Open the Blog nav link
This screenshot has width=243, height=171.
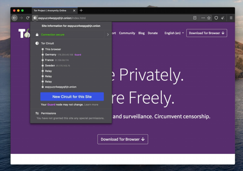click(142, 33)
